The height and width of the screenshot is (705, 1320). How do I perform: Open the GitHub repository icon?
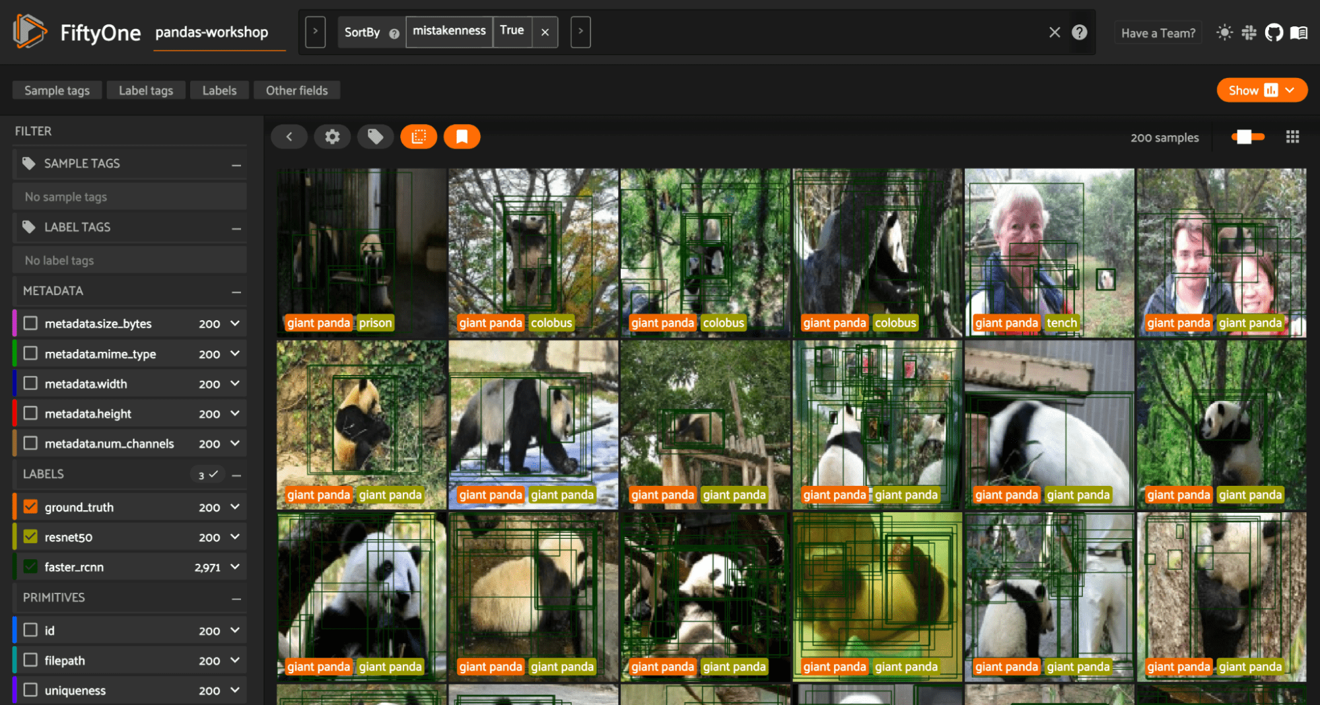tap(1274, 32)
